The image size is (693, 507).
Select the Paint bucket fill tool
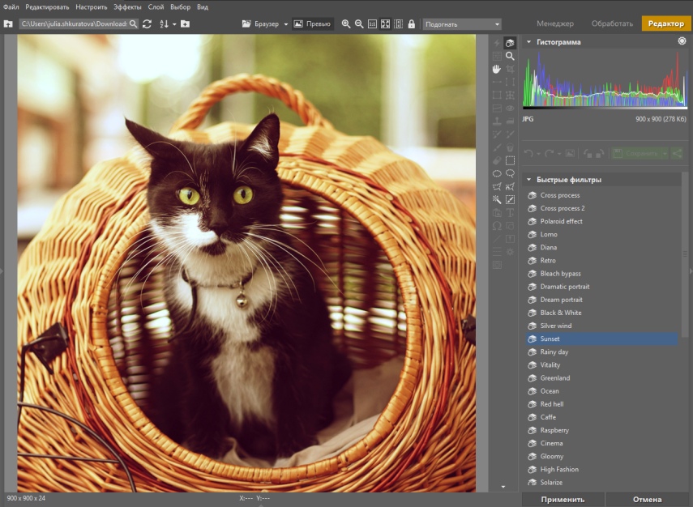(x=510, y=147)
